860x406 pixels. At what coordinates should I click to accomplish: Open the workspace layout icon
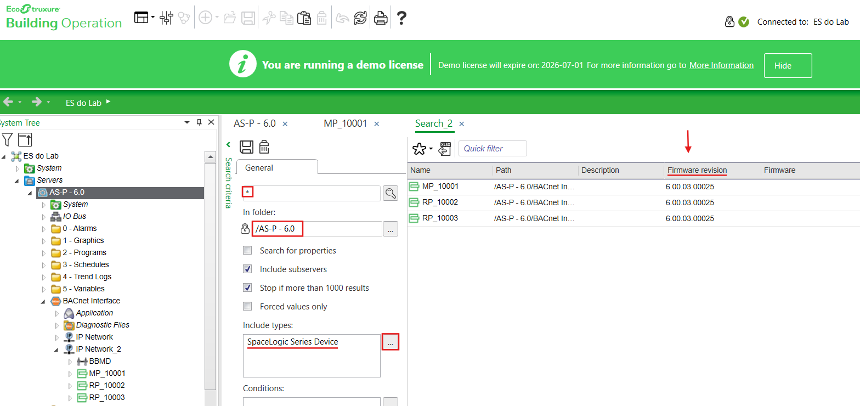[142, 18]
